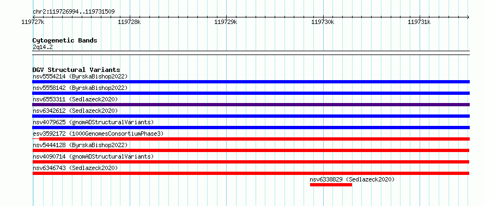The width and height of the screenshot is (485, 206).
Task: Select the short red bar of nsv6338829
Action: 331,185
